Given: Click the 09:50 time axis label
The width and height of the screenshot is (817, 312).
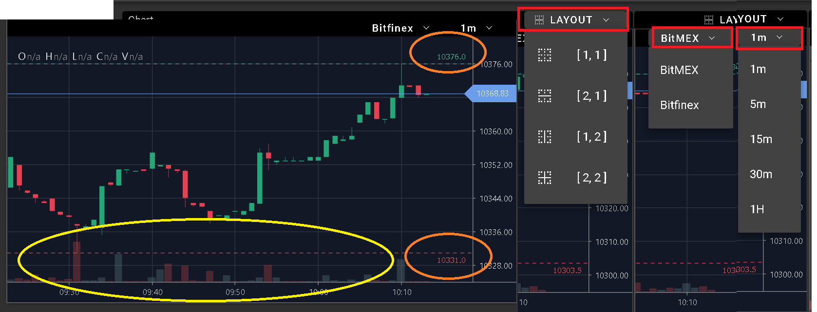Looking at the screenshot, I should coord(235,292).
